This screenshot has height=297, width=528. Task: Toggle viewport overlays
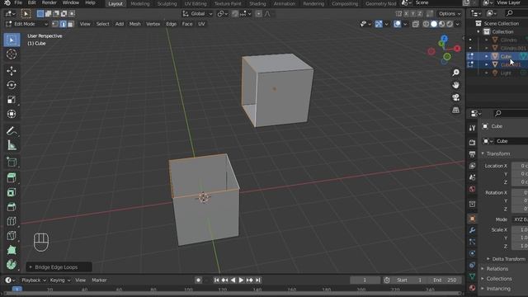pyautogui.click(x=398, y=24)
